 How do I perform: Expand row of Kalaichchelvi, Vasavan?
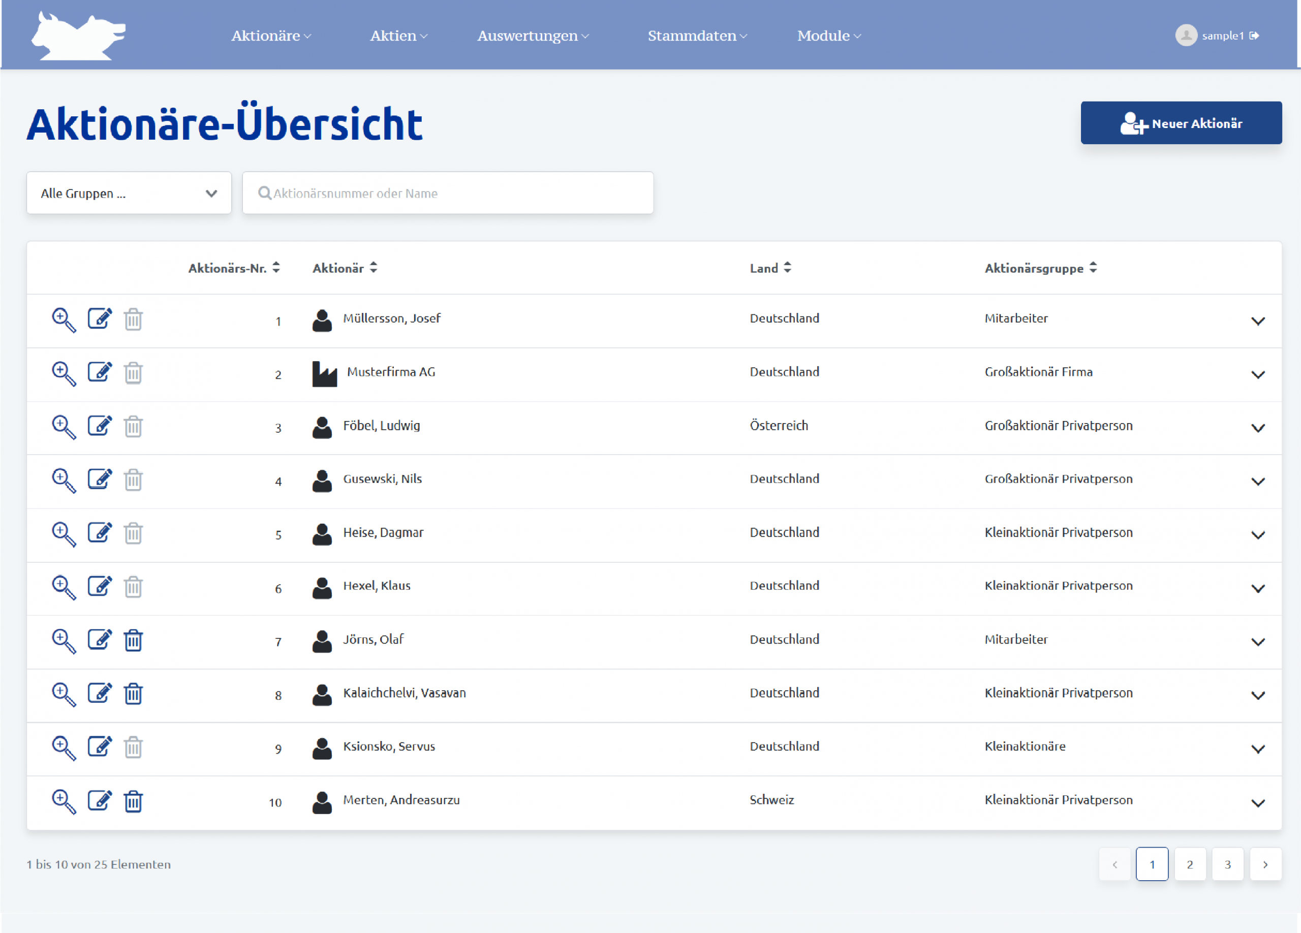[x=1258, y=696]
